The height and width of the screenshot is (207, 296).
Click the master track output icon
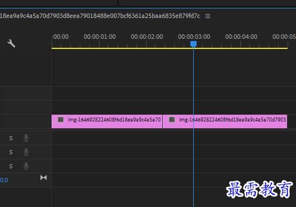(43, 178)
